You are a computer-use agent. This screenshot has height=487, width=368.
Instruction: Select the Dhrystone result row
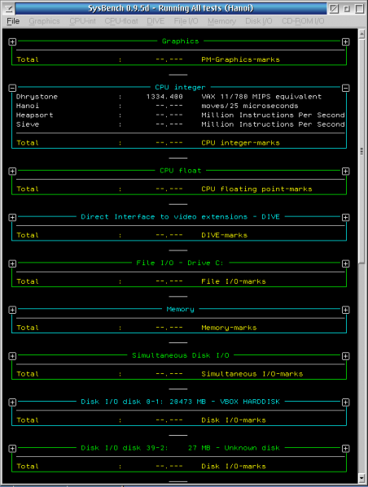point(180,97)
